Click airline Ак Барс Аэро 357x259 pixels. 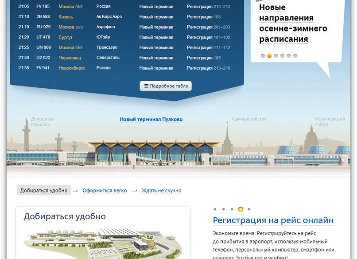click(109, 17)
